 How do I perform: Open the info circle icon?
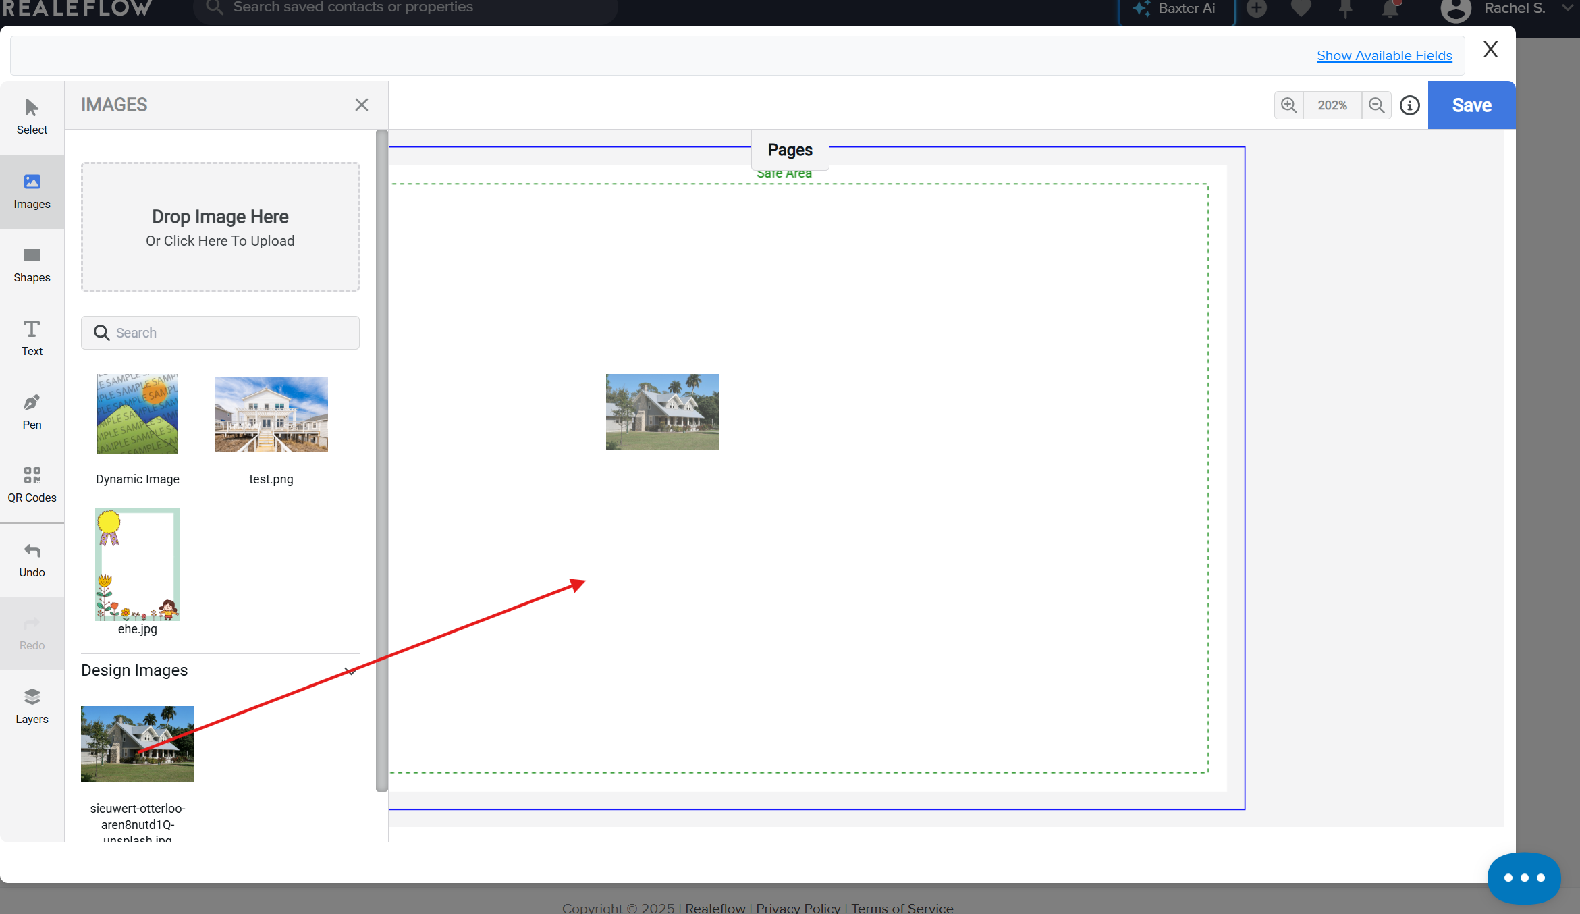pyautogui.click(x=1409, y=105)
